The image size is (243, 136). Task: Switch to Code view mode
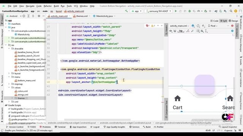coord(214,21)
